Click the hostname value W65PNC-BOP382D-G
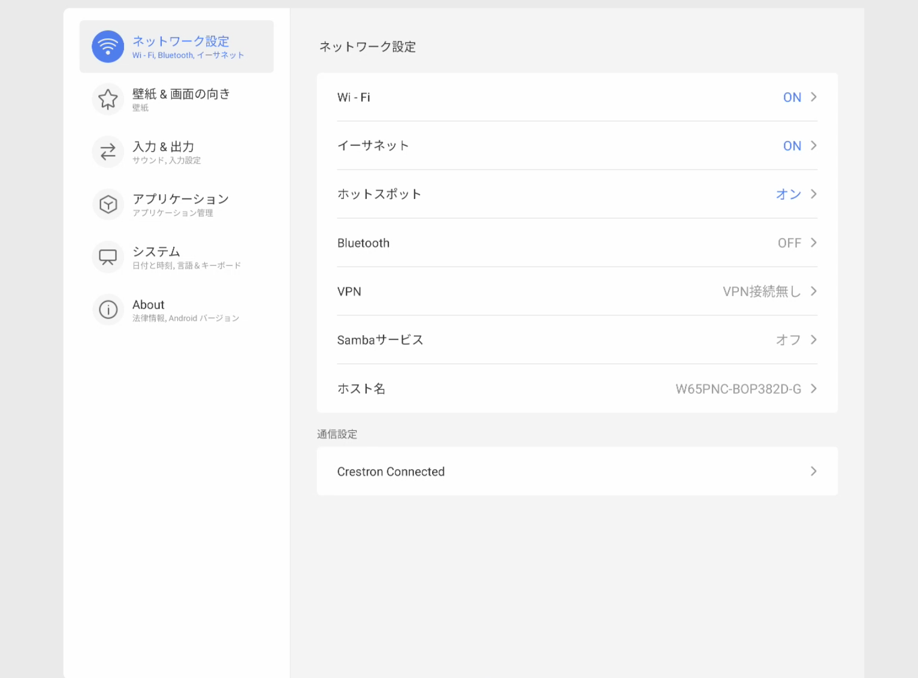Viewport: 918px width, 678px height. click(x=738, y=389)
